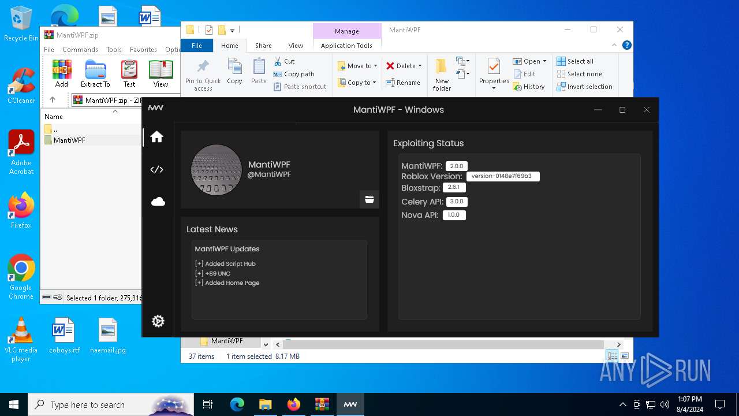Open Task View on taskbar
The image size is (739, 416).
click(x=208, y=404)
